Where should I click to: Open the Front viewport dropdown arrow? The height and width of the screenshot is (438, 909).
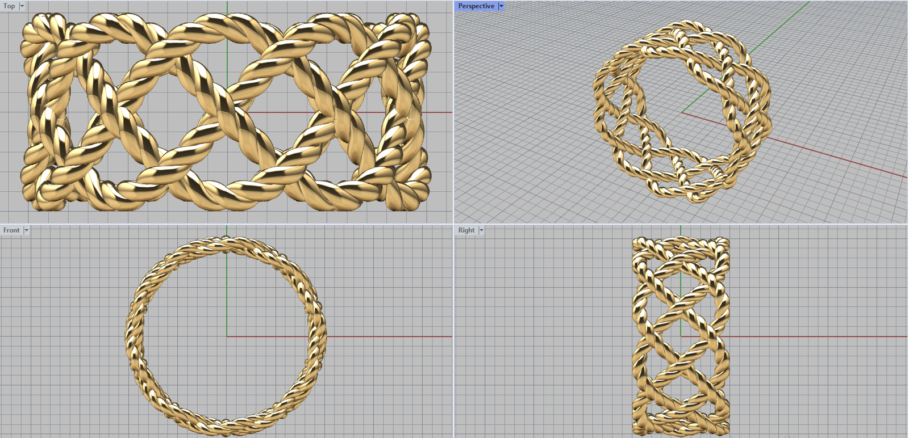coord(26,230)
